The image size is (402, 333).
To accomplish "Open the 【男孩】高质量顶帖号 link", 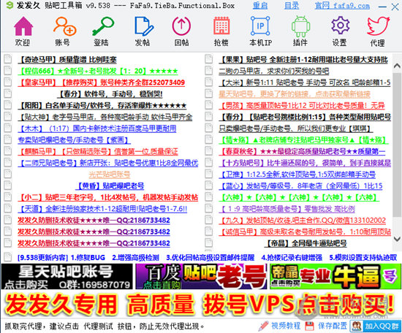I will [302, 105].
